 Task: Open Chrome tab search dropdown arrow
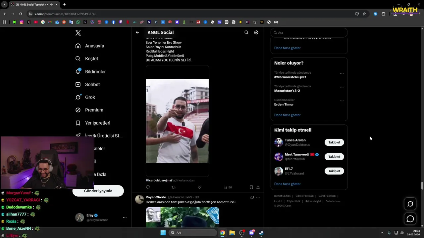pos(4,4)
